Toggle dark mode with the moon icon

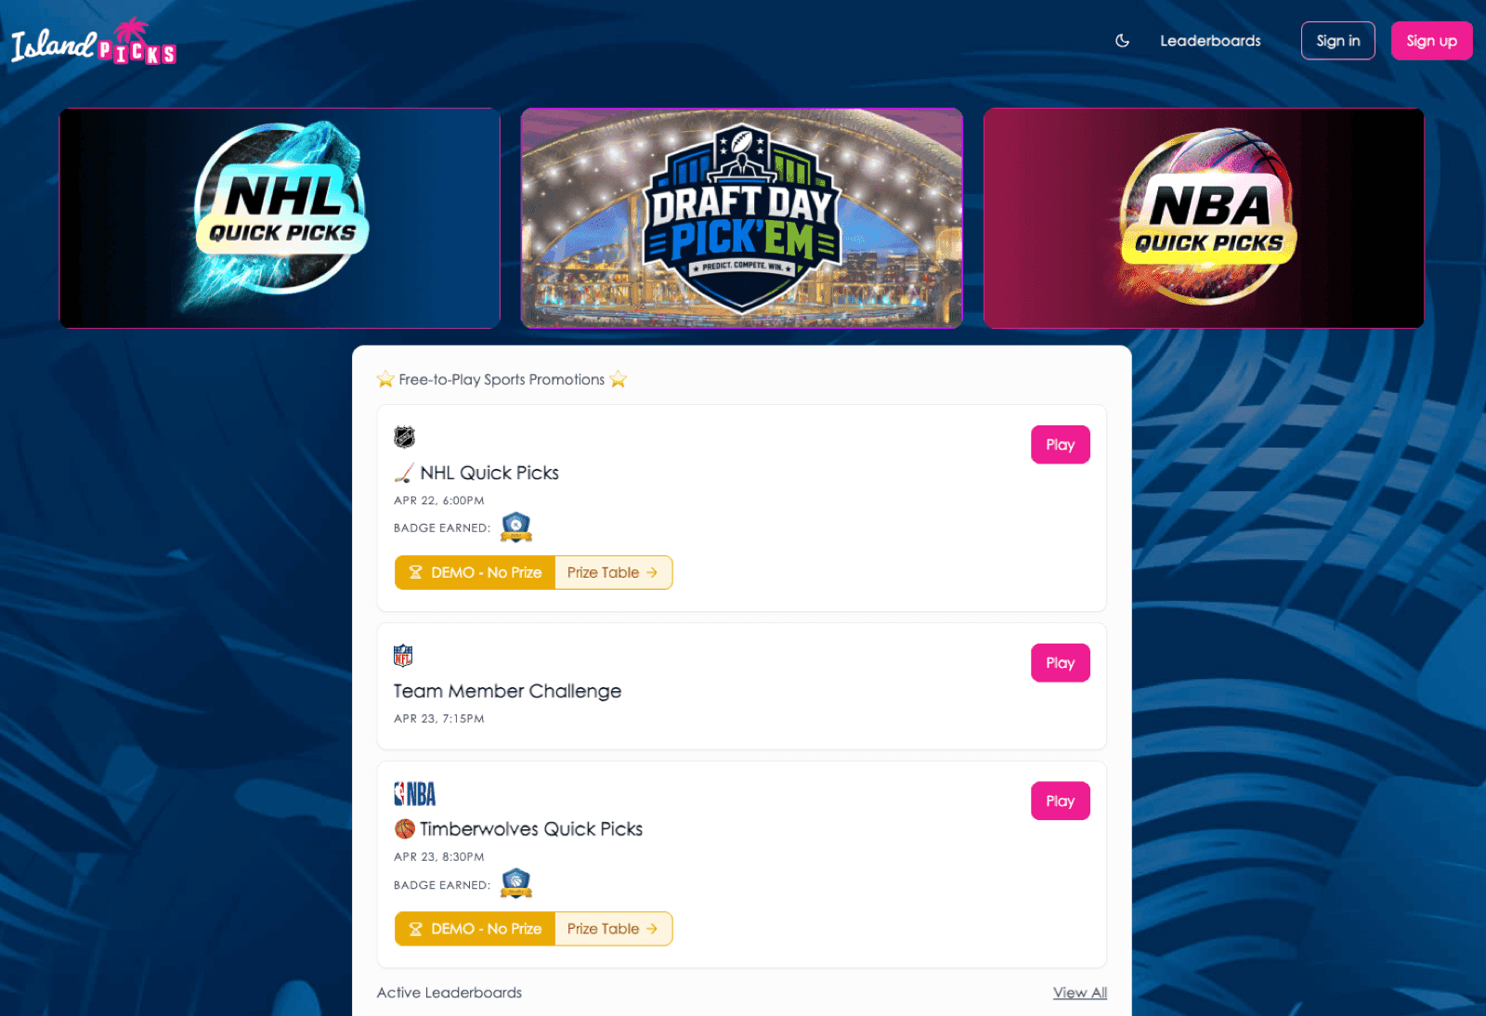click(x=1122, y=41)
